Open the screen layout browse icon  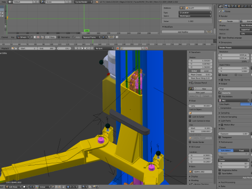click(x=10, y=2)
